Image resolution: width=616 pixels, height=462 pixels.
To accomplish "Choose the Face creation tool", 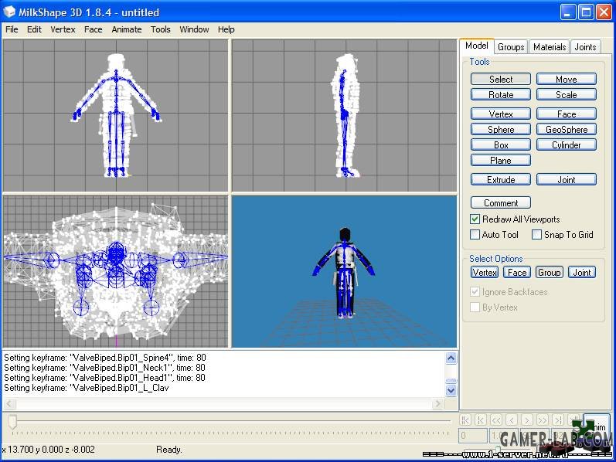I will point(566,114).
